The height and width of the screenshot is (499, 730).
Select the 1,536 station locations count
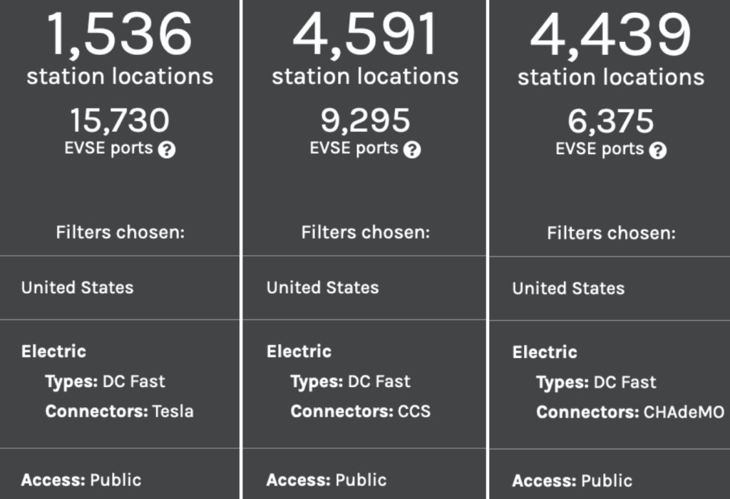click(120, 34)
